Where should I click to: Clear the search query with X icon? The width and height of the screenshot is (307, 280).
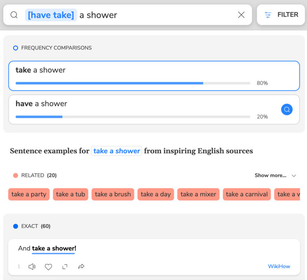pos(241,15)
